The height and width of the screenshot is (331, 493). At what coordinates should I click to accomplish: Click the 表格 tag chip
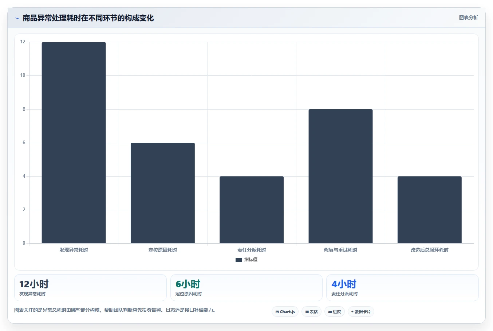point(311,312)
